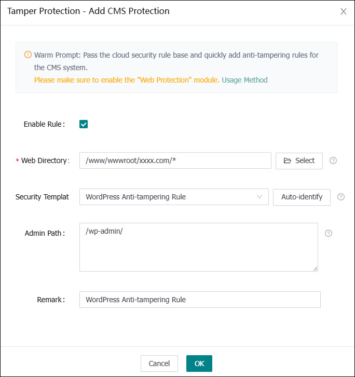This screenshot has height=377, width=355.
Task: Click the Enable Rule label
Action: tap(44, 124)
